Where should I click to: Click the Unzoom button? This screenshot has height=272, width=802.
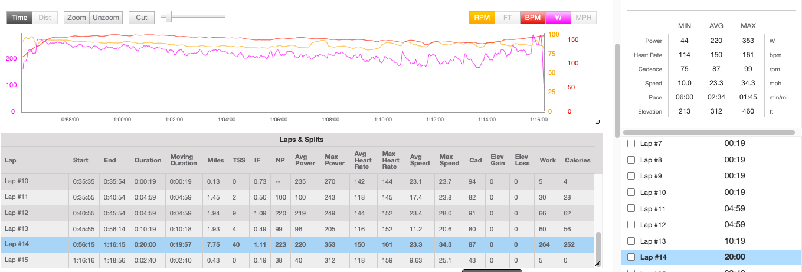point(106,18)
